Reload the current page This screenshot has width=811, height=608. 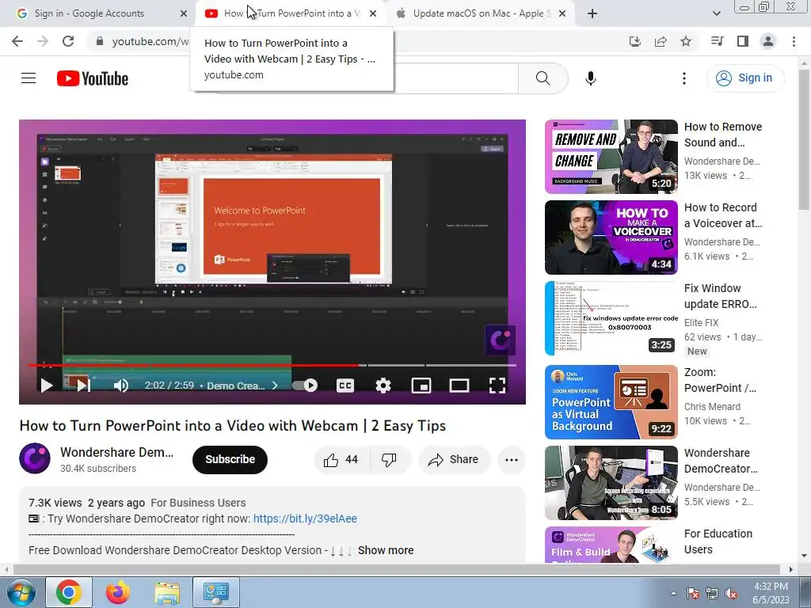pos(68,41)
